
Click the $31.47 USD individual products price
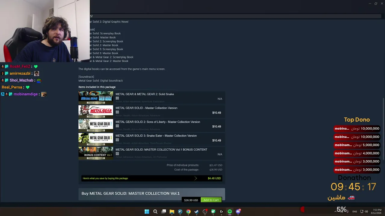216,165
